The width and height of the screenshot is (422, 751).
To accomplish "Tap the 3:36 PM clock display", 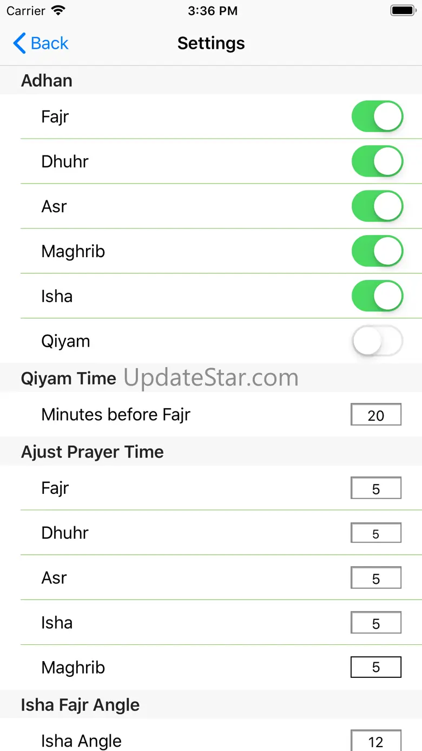I will 212,10.
